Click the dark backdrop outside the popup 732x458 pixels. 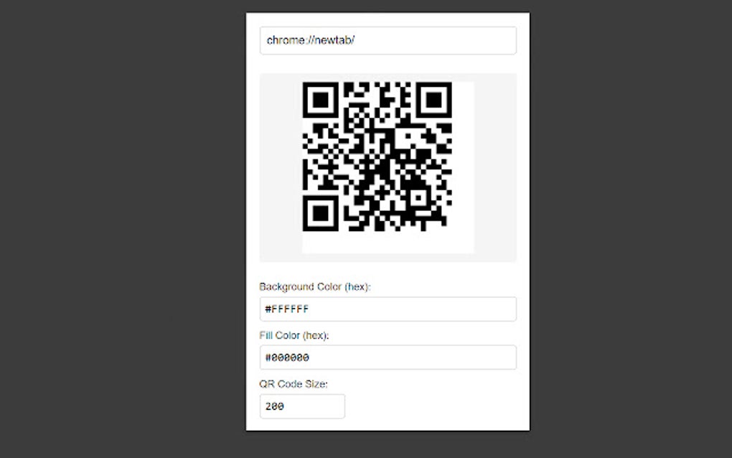(121, 229)
